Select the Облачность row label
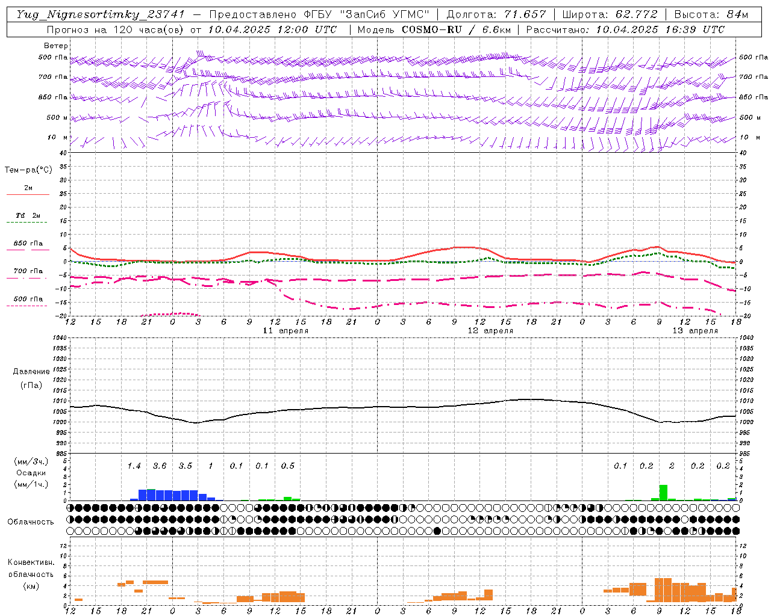 pos(31,522)
